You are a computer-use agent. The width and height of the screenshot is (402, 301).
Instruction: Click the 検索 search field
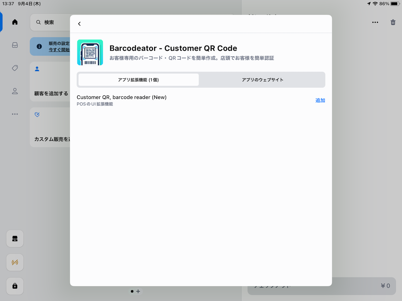tap(50, 22)
